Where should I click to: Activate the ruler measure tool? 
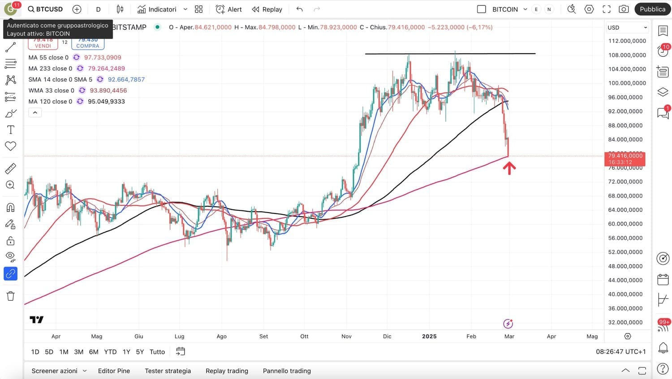click(x=10, y=168)
